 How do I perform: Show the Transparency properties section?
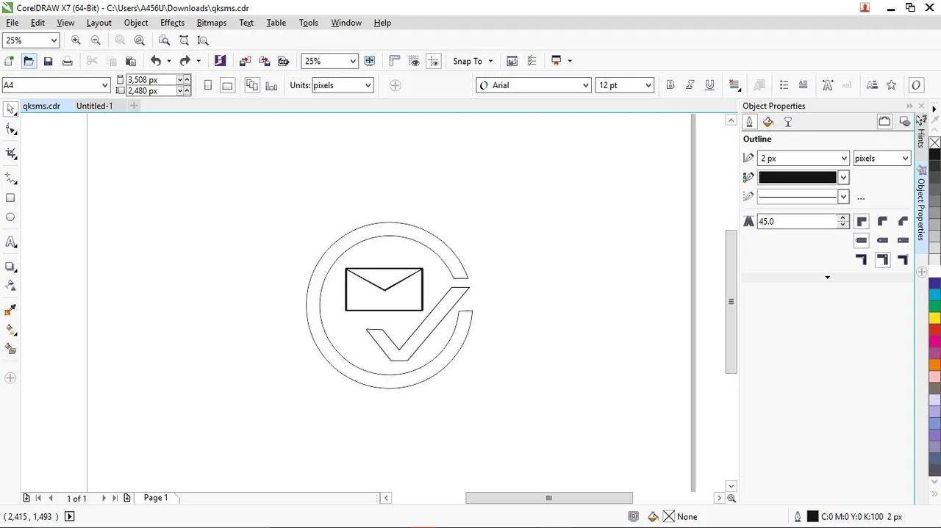(788, 122)
